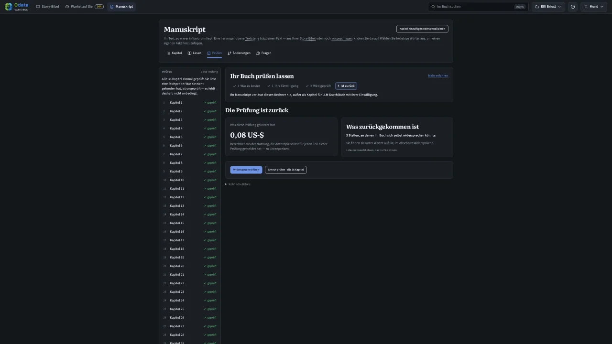
Task: Switch to the Änderungen tab
Action: (x=239, y=53)
